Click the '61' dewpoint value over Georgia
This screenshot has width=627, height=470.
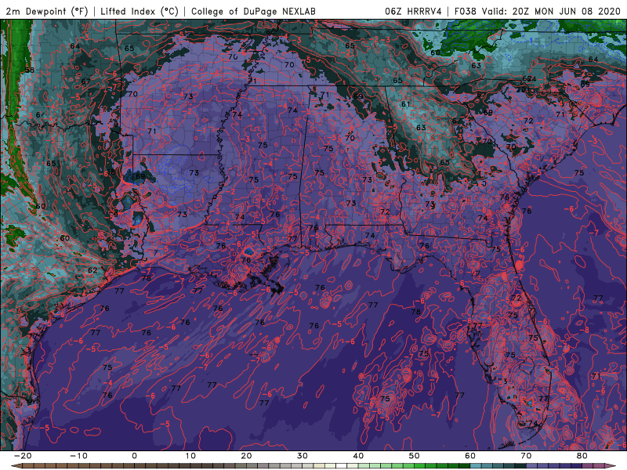pyautogui.click(x=406, y=104)
